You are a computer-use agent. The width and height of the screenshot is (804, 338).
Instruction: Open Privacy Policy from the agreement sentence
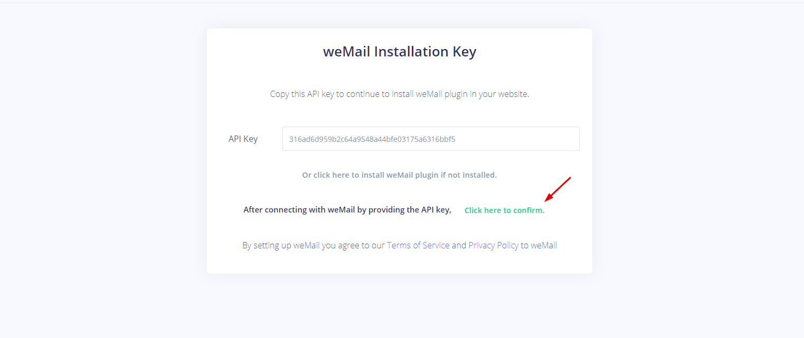click(x=493, y=245)
